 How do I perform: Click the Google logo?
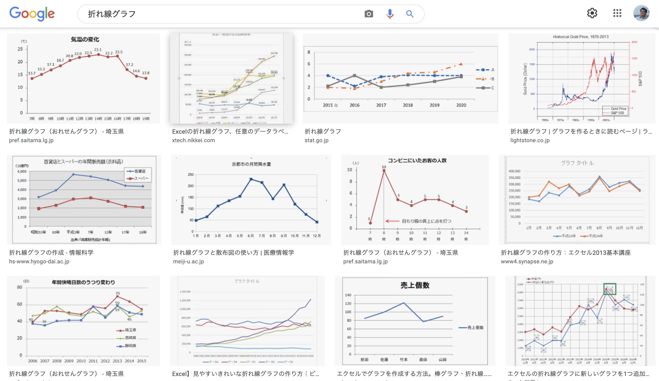tap(32, 14)
